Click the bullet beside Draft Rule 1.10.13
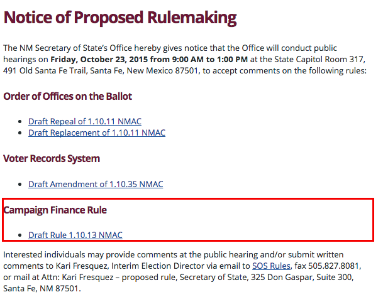This screenshot has width=383, height=297. pos(21,235)
